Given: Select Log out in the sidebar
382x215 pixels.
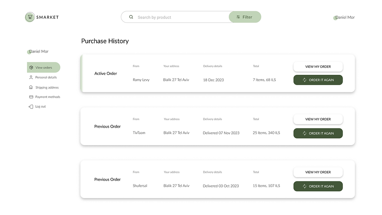Looking at the screenshot, I should 37,107.
